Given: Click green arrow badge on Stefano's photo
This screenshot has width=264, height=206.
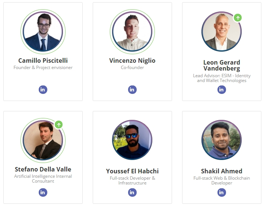Looking at the screenshot, I should click(x=59, y=125).
